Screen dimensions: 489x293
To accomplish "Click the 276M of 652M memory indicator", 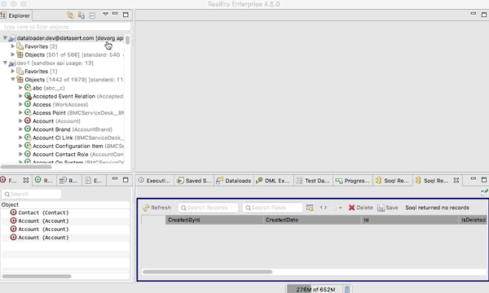I will pos(315,289).
